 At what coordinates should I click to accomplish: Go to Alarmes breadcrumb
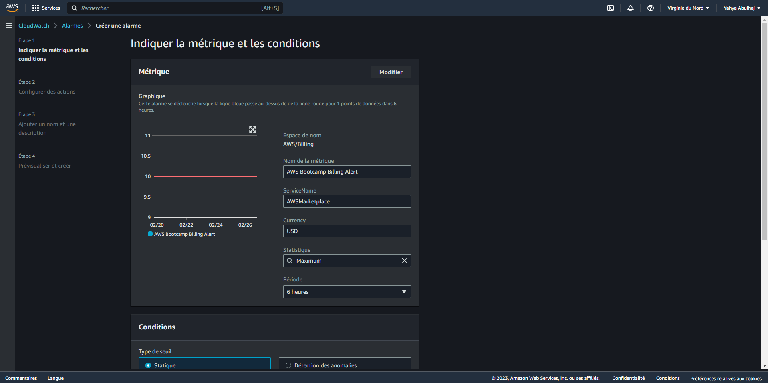coord(72,26)
